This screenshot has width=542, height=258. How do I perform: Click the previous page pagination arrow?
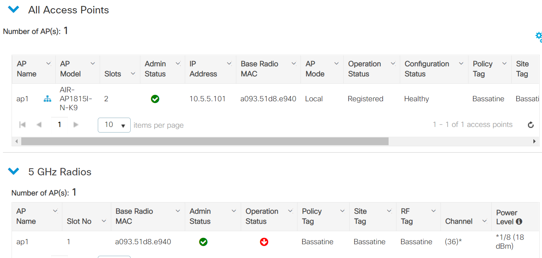click(x=39, y=125)
